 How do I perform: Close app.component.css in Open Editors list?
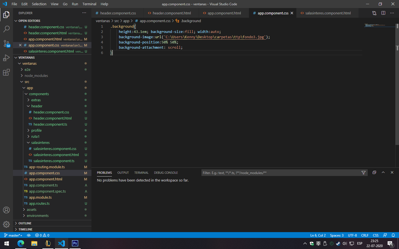tap(20, 45)
